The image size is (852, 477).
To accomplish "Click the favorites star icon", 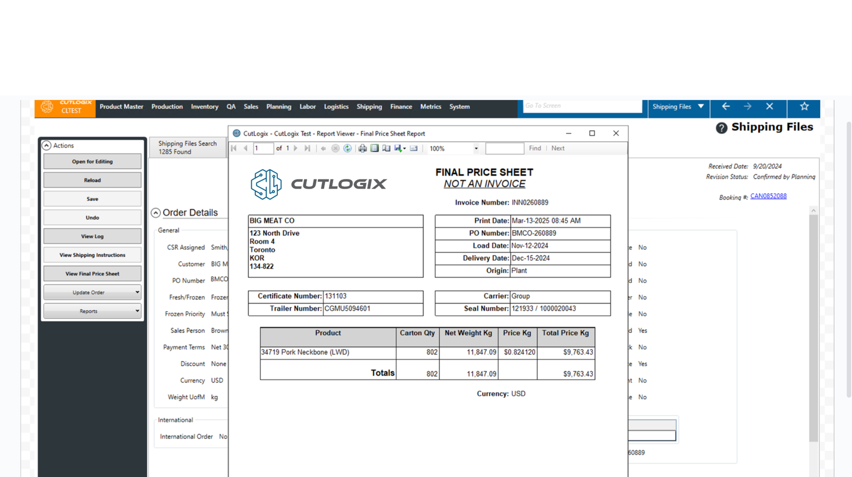I will (x=804, y=107).
